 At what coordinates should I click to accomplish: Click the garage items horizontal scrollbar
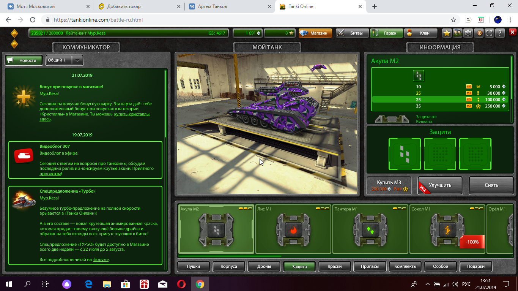pyautogui.click(x=230, y=256)
